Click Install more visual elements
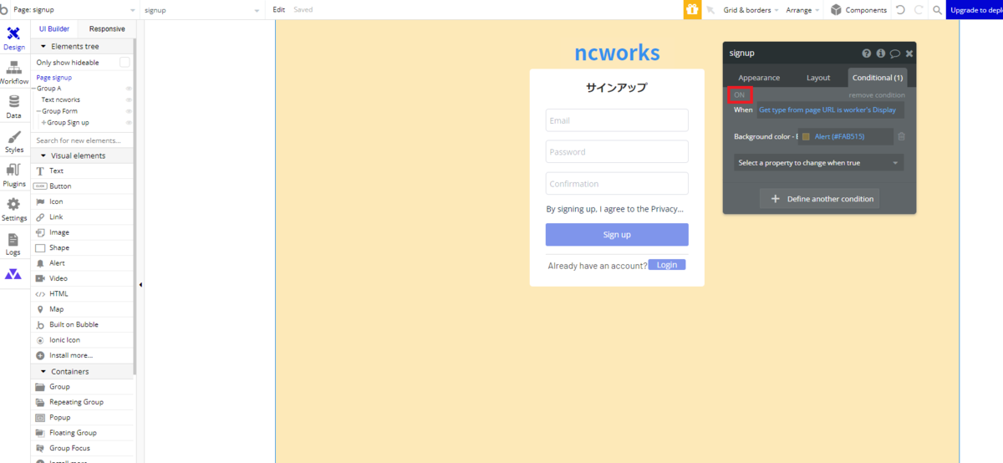The image size is (1003, 463). (x=82, y=355)
